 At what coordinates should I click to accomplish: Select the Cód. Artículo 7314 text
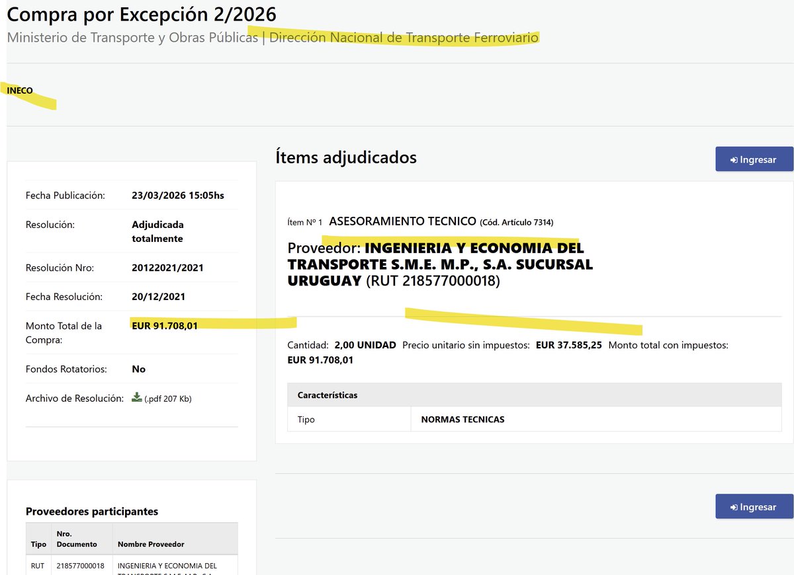click(x=517, y=222)
